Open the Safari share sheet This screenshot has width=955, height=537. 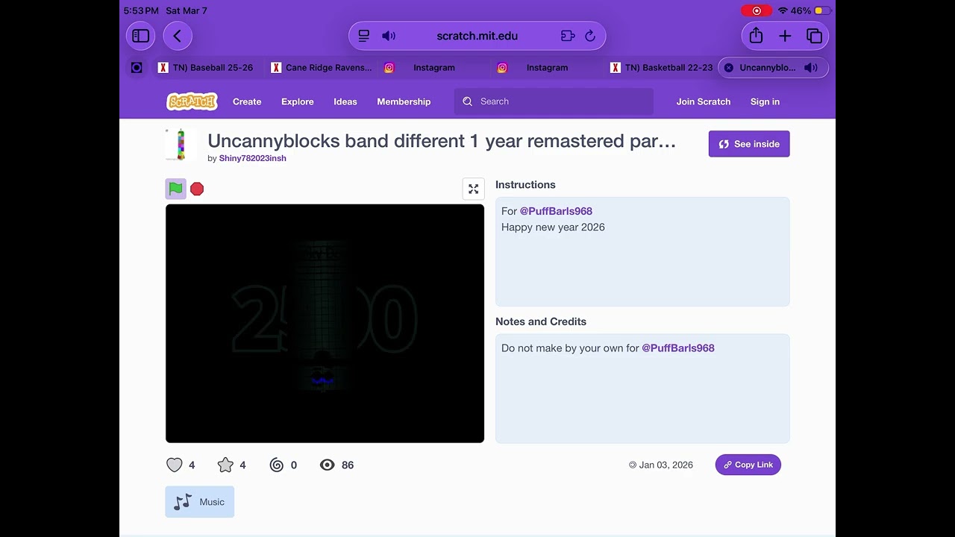pyautogui.click(x=756, y=36)
